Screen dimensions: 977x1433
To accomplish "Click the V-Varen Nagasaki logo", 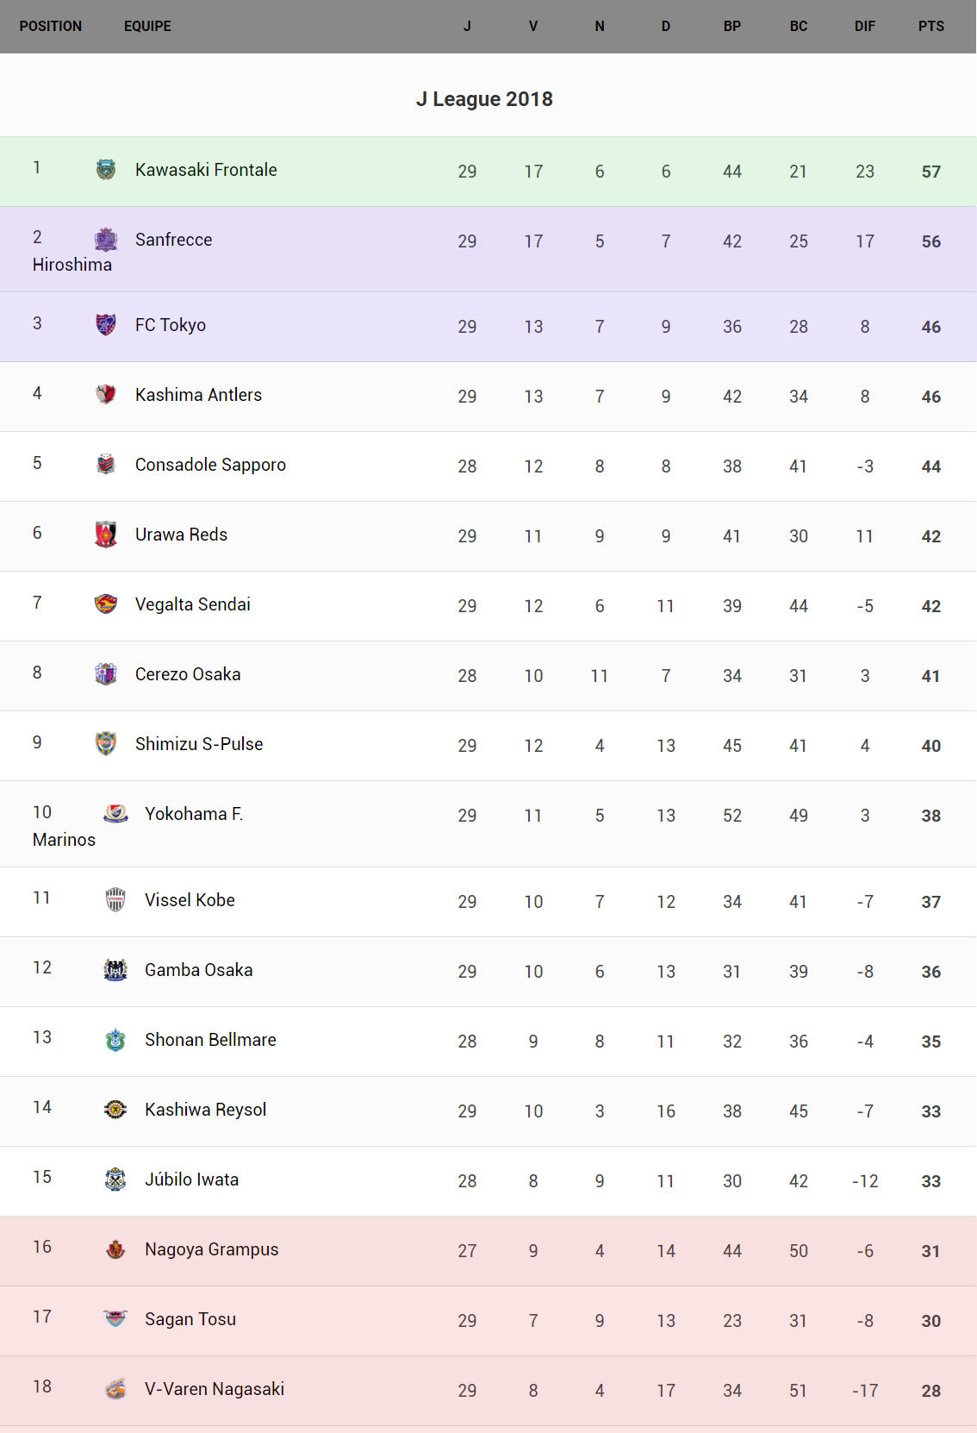I will click(115, 1389).
